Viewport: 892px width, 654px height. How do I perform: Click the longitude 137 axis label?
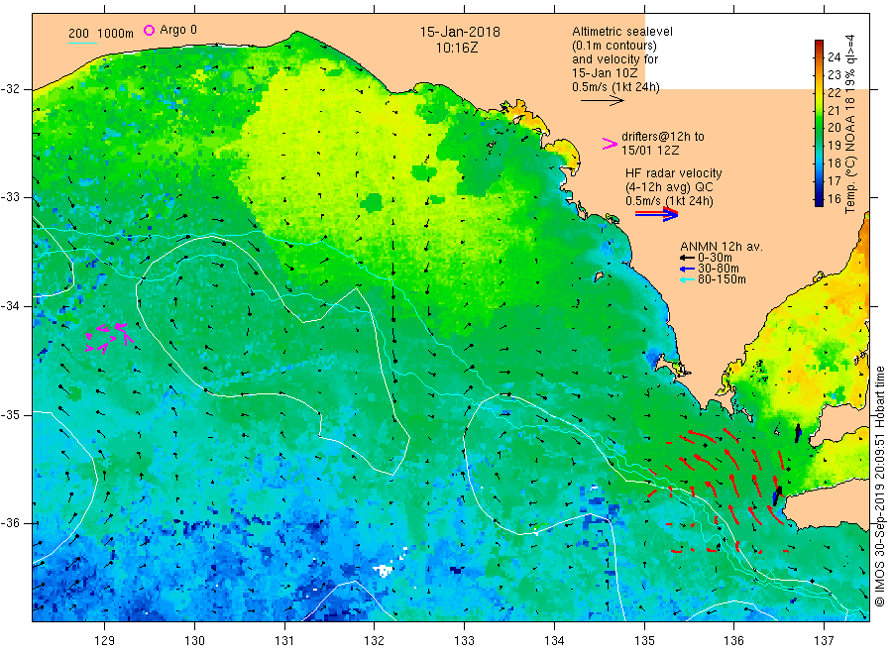(825, 641)
